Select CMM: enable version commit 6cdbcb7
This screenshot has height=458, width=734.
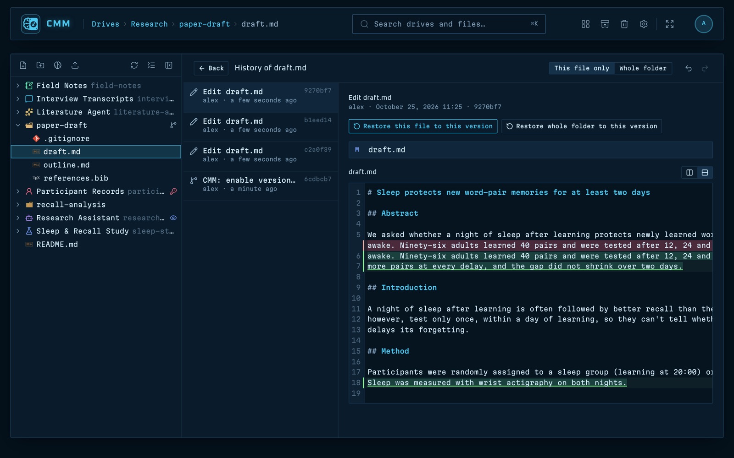261,186
